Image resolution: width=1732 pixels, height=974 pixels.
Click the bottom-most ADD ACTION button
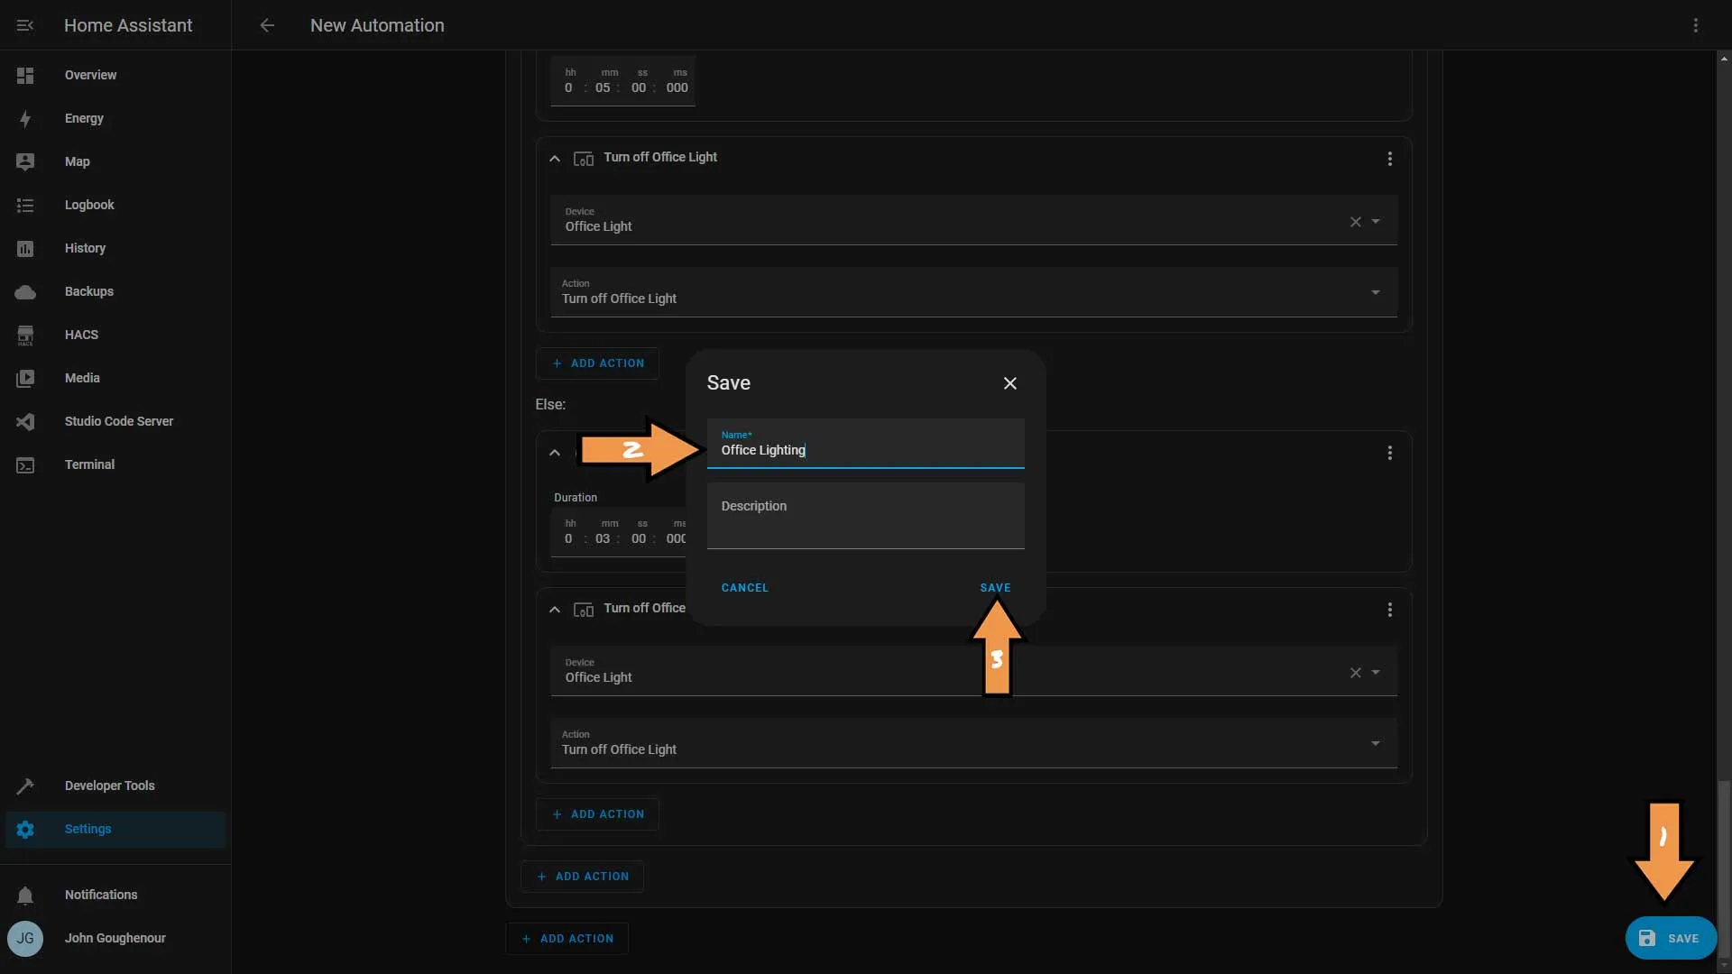pos(567,939)
